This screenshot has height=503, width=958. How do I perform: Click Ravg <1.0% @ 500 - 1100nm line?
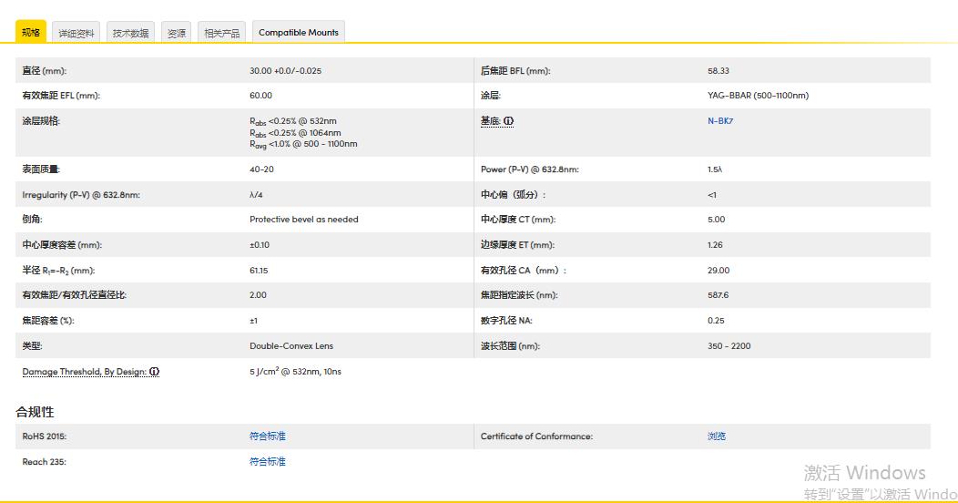pyautogui.click(x=303, y=144)
